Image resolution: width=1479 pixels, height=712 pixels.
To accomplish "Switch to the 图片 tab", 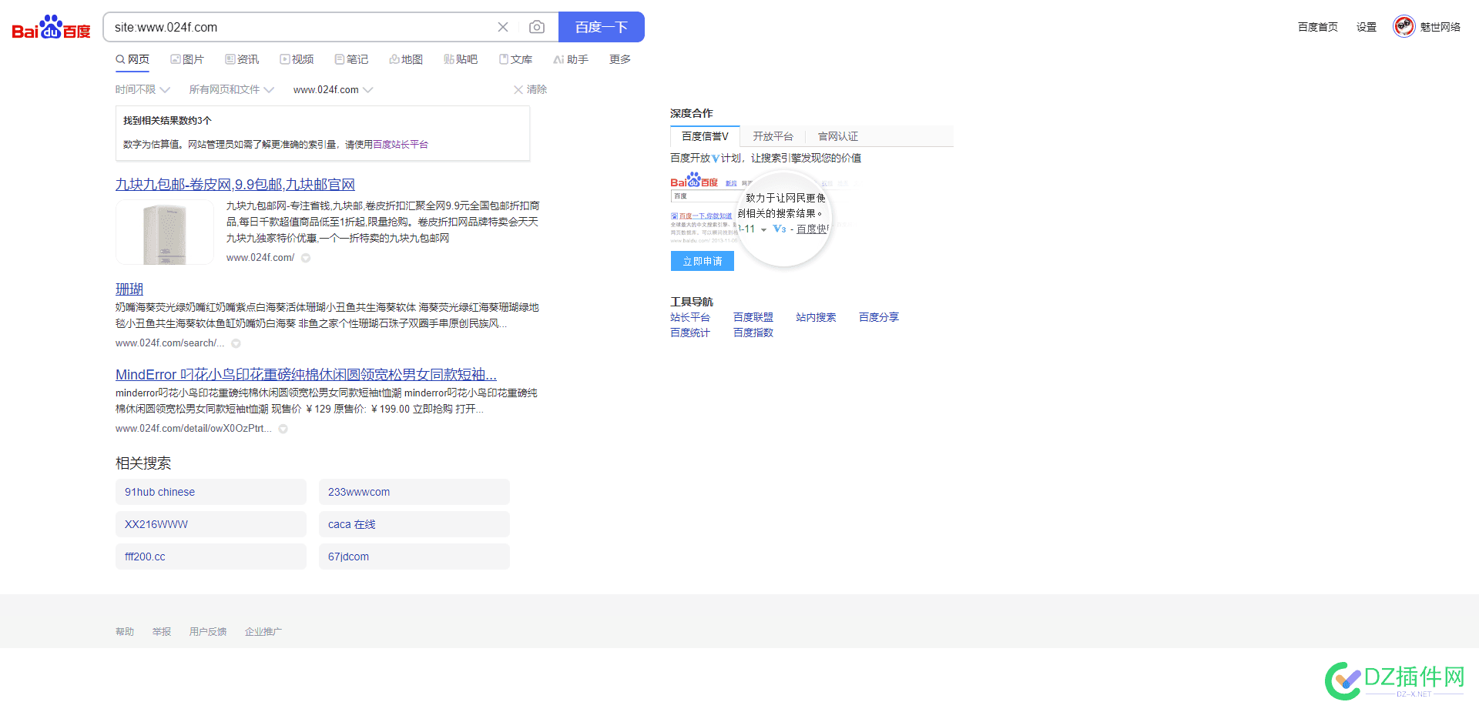I will [187, 59].
